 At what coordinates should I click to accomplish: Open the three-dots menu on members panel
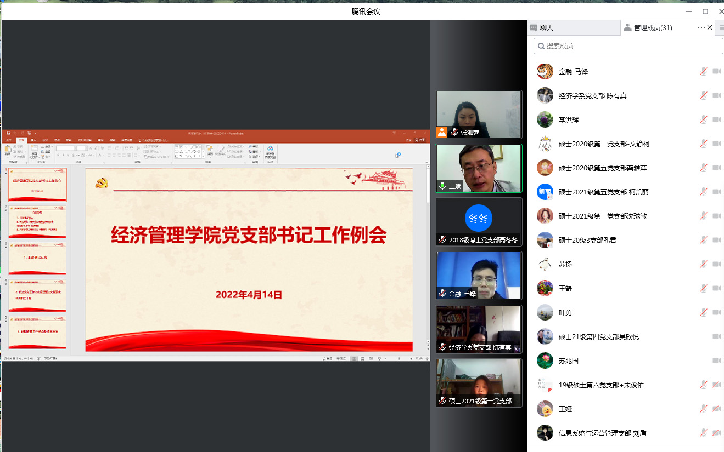(701, 27)
